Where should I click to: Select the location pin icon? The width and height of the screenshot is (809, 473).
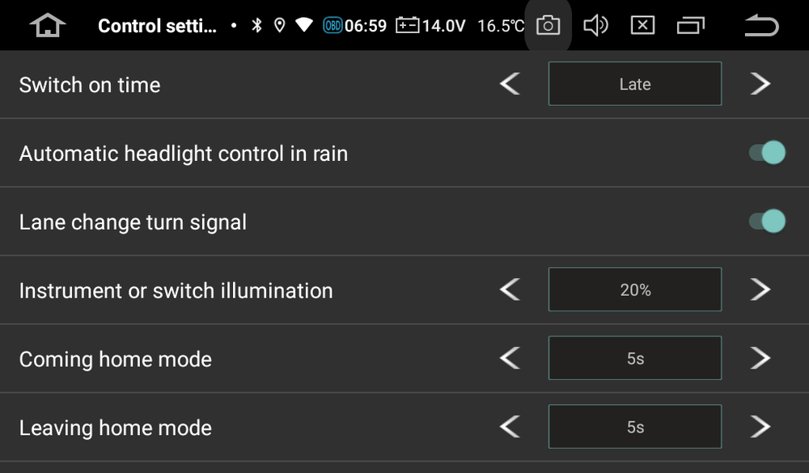(279, 24)
